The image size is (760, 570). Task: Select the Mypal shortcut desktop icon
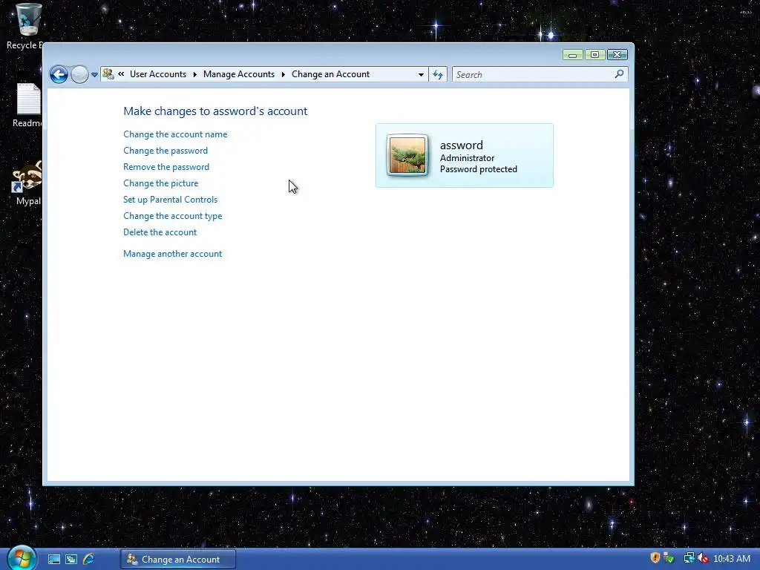pyautogui.click(x=27, y=183)
